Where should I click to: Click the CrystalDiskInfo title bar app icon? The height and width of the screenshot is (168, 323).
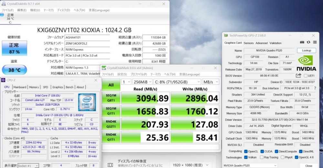(x=4, y=4)
